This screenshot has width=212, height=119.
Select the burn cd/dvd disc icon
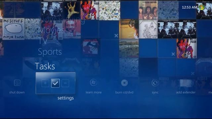tap(124, 83)
